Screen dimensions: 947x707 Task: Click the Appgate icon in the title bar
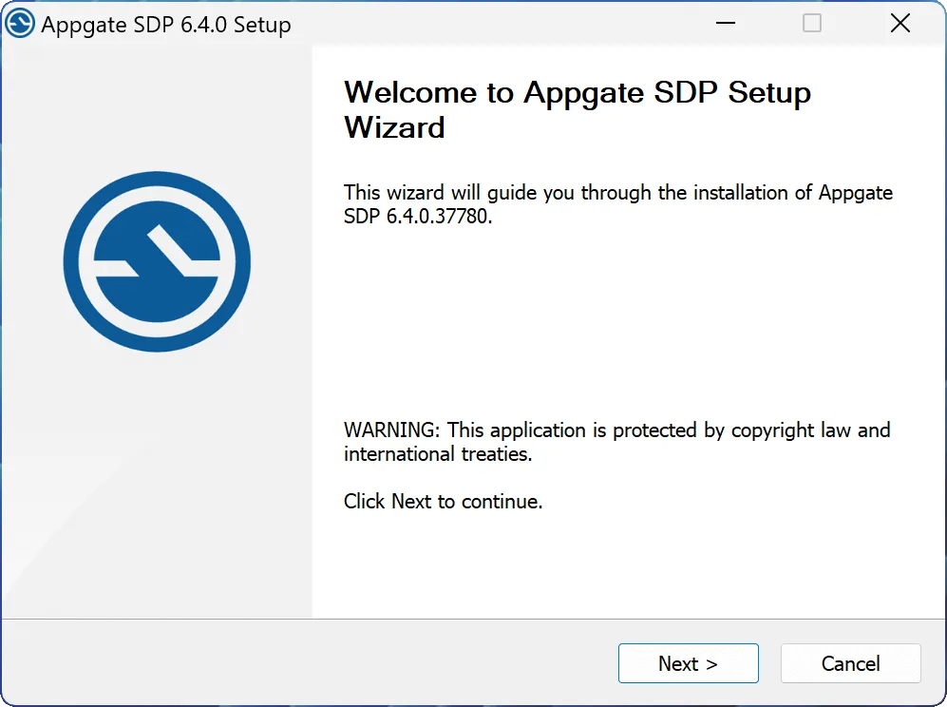(x=20, y=24)
